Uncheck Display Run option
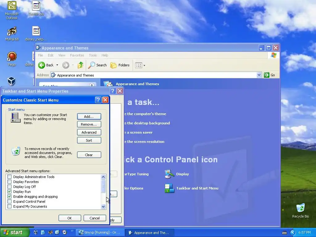Screen dimensions: 316x237 [10, 191]
